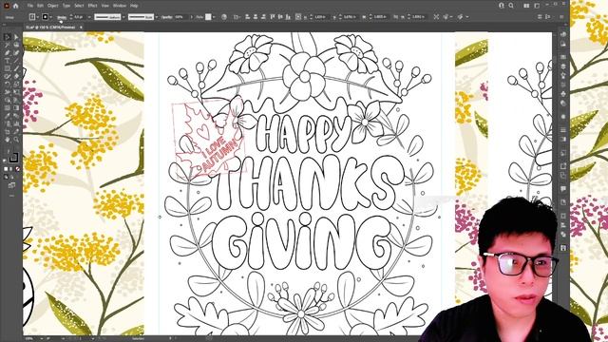Open the Help menu
The image size is (608, 342).
coord(134,6)
